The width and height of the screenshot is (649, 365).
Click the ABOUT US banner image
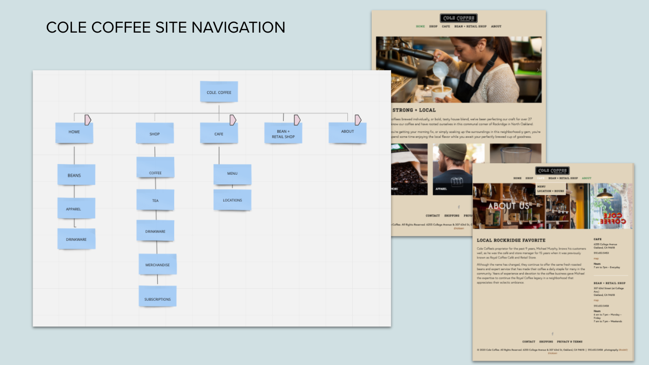[552, 206]
